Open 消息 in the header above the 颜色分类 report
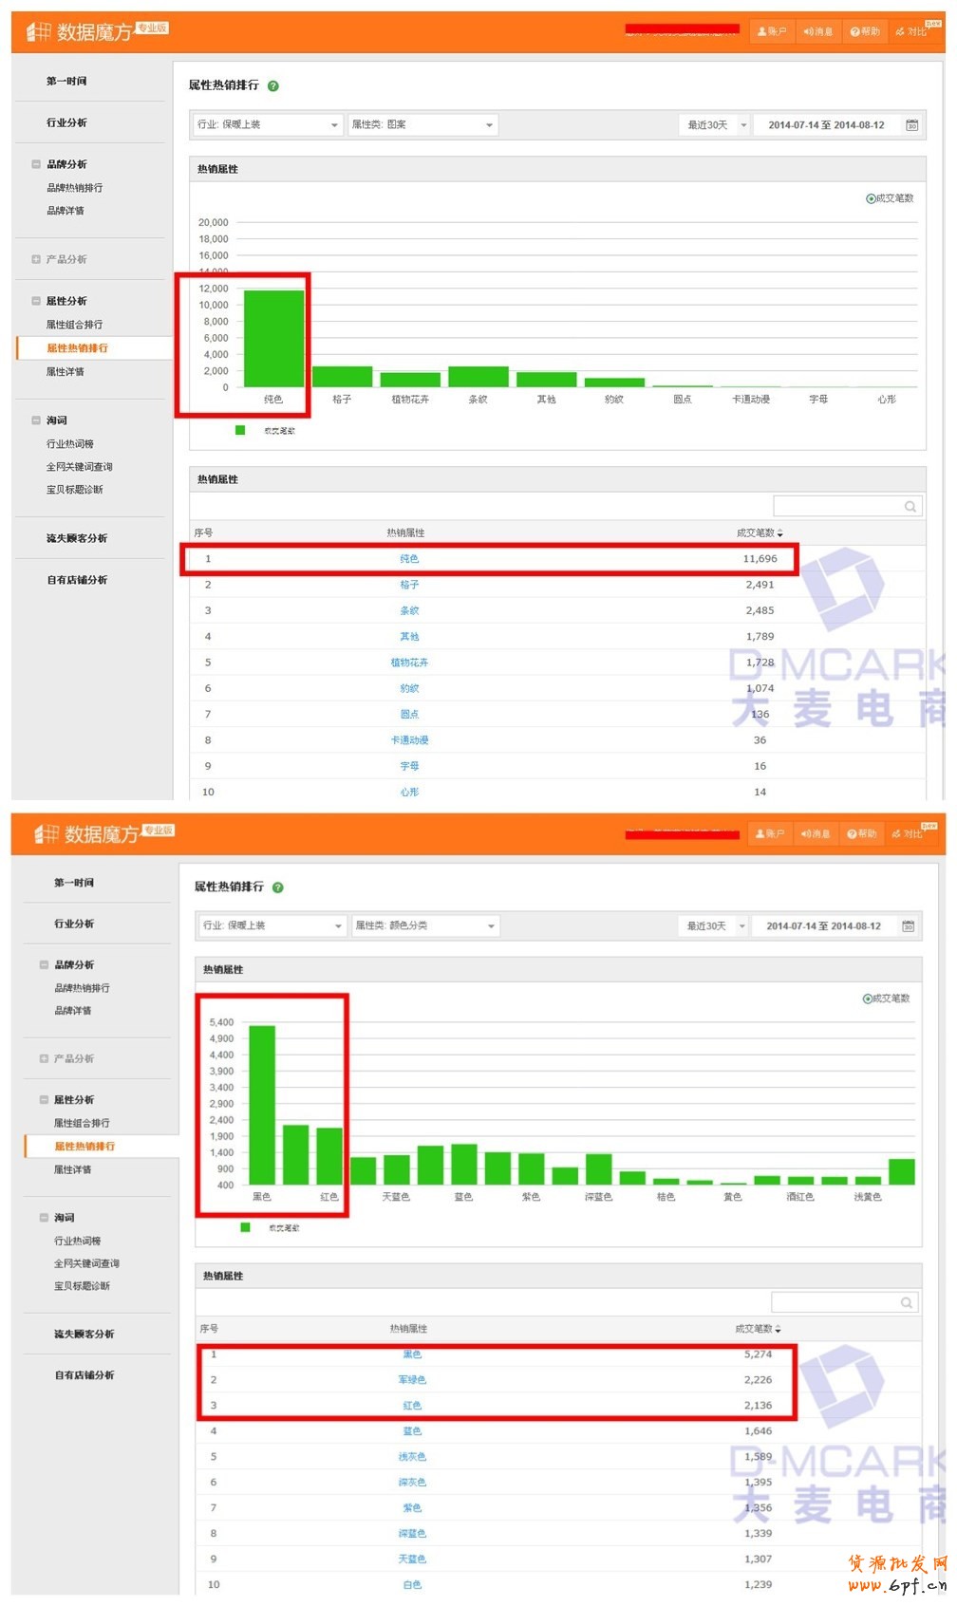The image size is (957, 1606). click(x=815, y=833)
